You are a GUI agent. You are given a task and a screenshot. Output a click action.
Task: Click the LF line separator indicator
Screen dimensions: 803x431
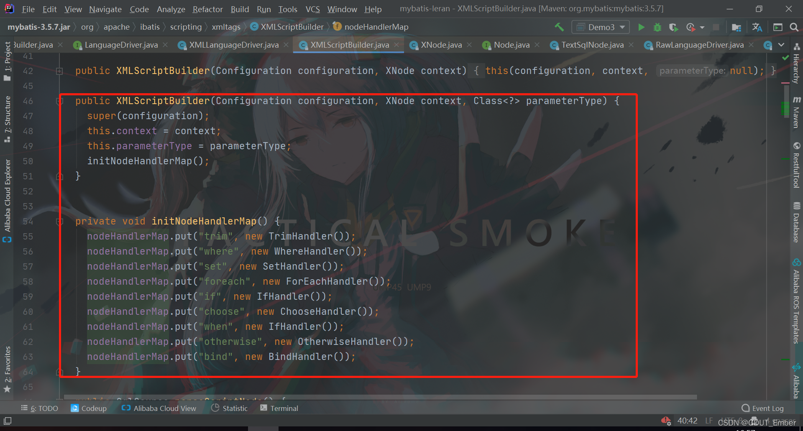[709, 421]
